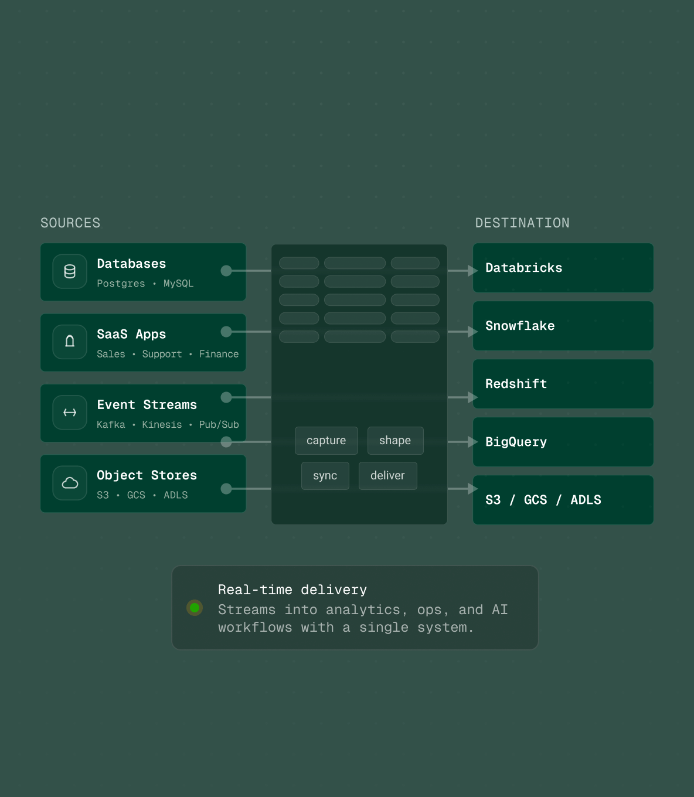Click the arrowhead pointing to Snowflake
The height and width of the screenshot is (797, 694).
tap(472, 332)
